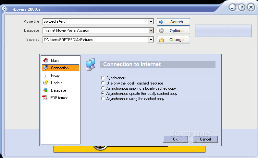
Task: Click the Connection to Internet heading
Action: 132,64
